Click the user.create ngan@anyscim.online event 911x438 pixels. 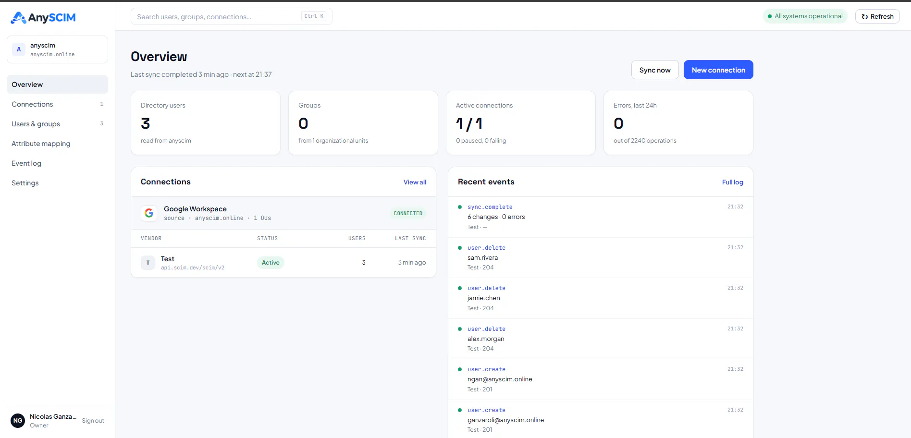click(x=601, y=379)
